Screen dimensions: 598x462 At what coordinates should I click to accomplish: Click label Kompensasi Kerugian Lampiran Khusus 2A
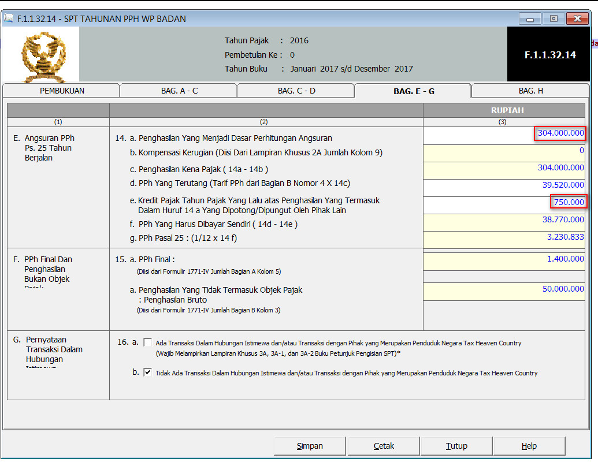(x=260, y=152)
